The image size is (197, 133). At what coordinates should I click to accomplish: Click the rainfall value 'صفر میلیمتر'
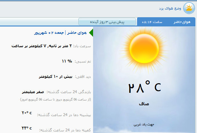tap(33, 92)
